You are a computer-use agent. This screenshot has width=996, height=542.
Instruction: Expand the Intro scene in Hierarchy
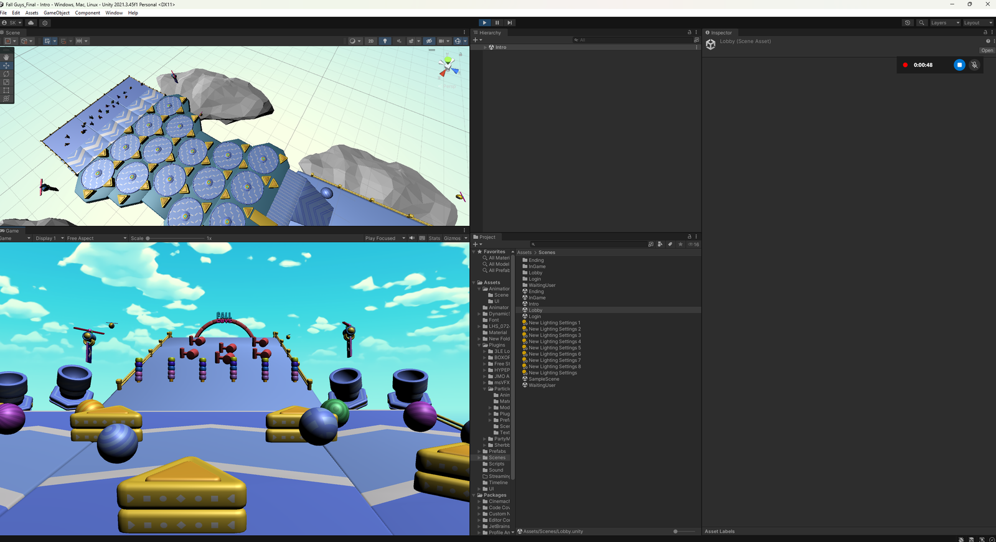click(x=485, y=47)
